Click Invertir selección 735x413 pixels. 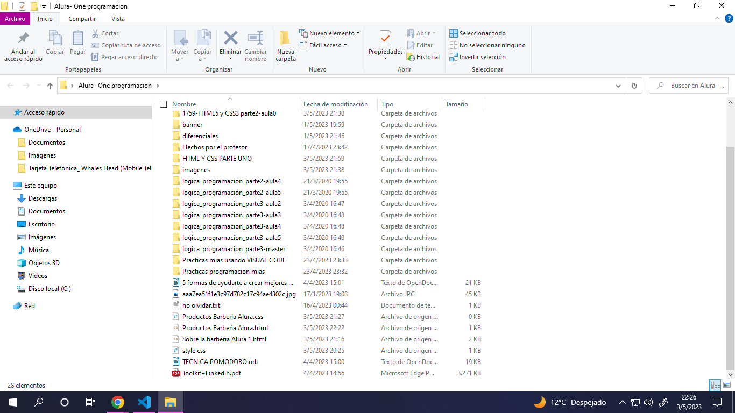point(477,57)
